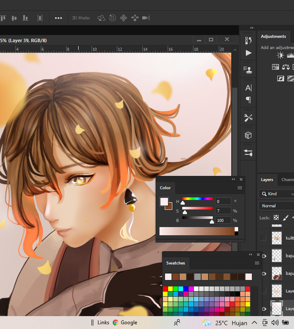
Task: Hide the baju layer with mostly empty thumbnail
Action: click(x=264, y=256)
